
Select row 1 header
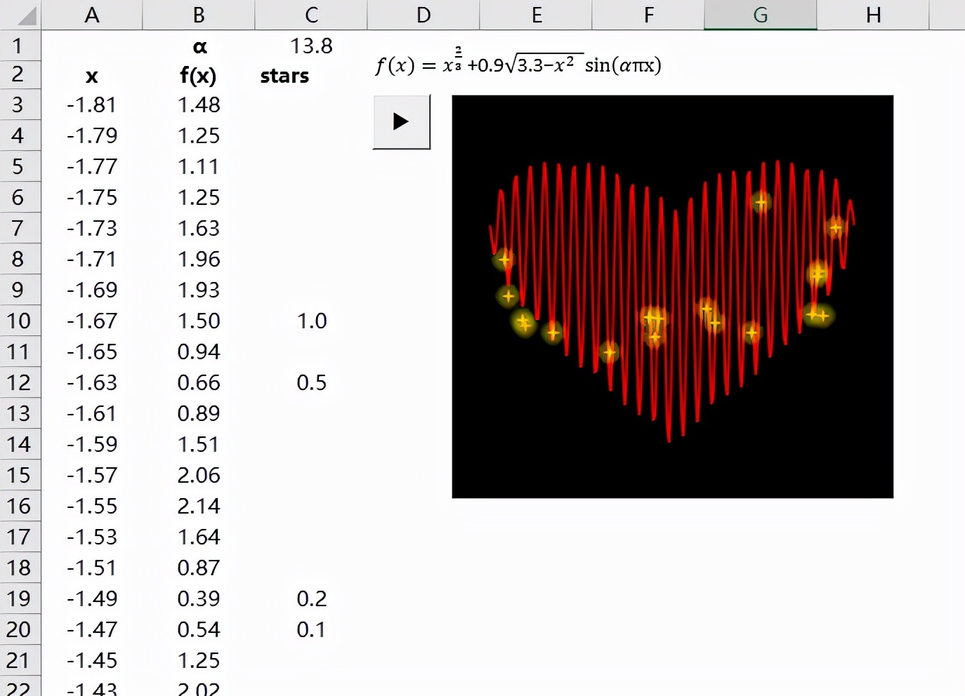(x=20, y=46)
